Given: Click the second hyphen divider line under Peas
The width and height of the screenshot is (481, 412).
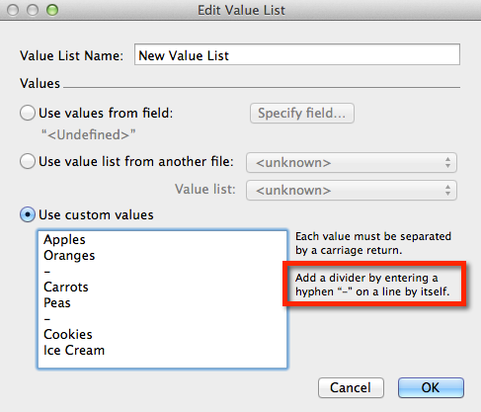Looking at the screenshot, I should [x=47, y=319].
